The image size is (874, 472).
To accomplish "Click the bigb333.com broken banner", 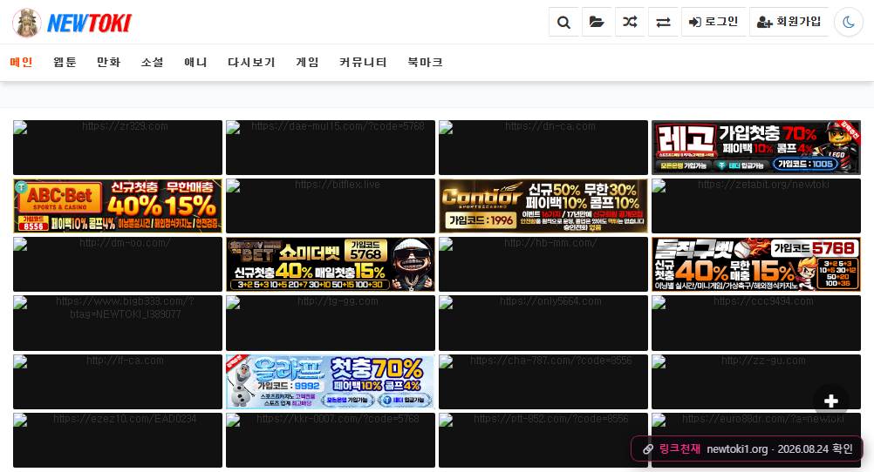I will click(118, 323).
